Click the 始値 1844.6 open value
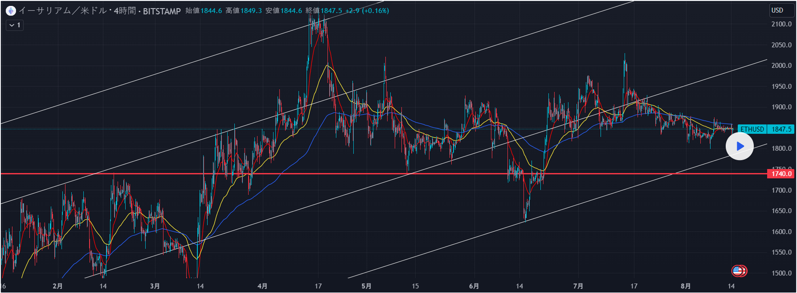The image size is (797, 293). (211, 10)
